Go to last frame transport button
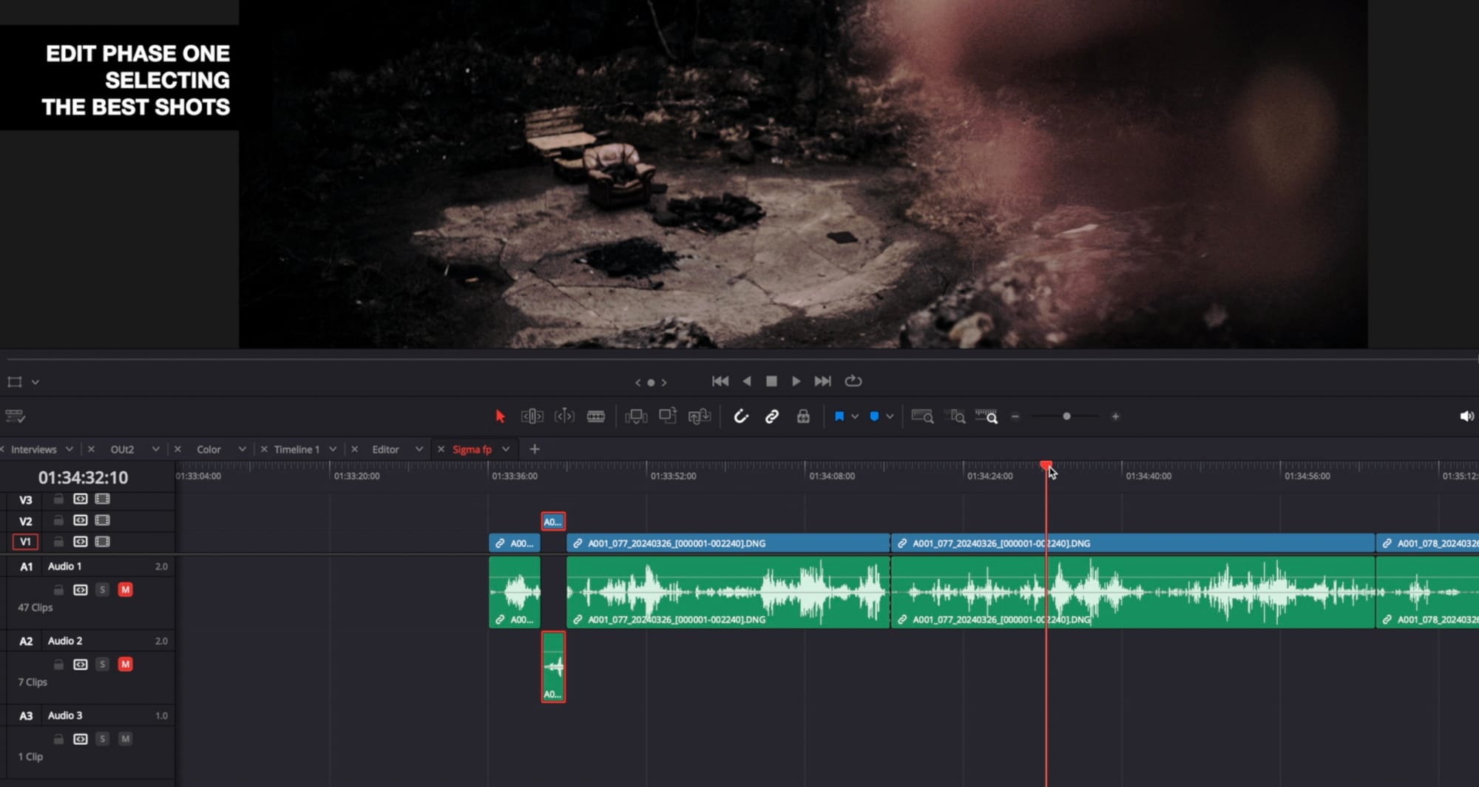 (823, 381)
